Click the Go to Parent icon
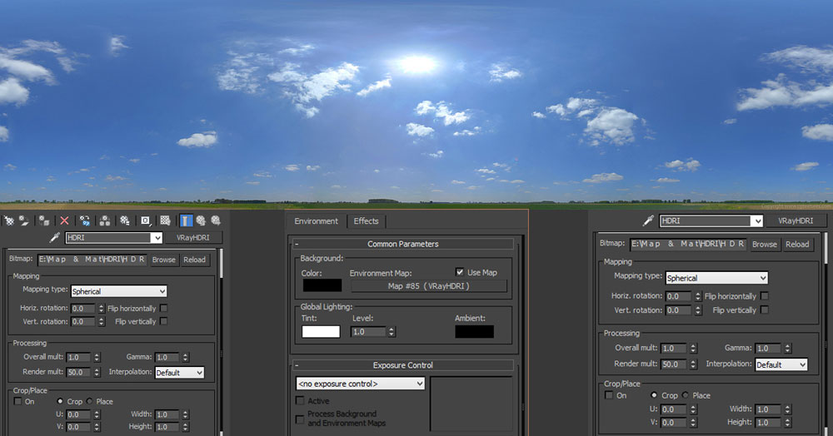The image size is (833, 436). (x=201, y=220)
